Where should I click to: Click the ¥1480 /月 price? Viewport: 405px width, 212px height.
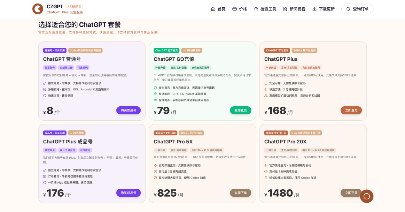pyautogui.click(x=282, y=193)
